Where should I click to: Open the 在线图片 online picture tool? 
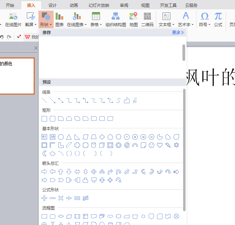(13, 20)
